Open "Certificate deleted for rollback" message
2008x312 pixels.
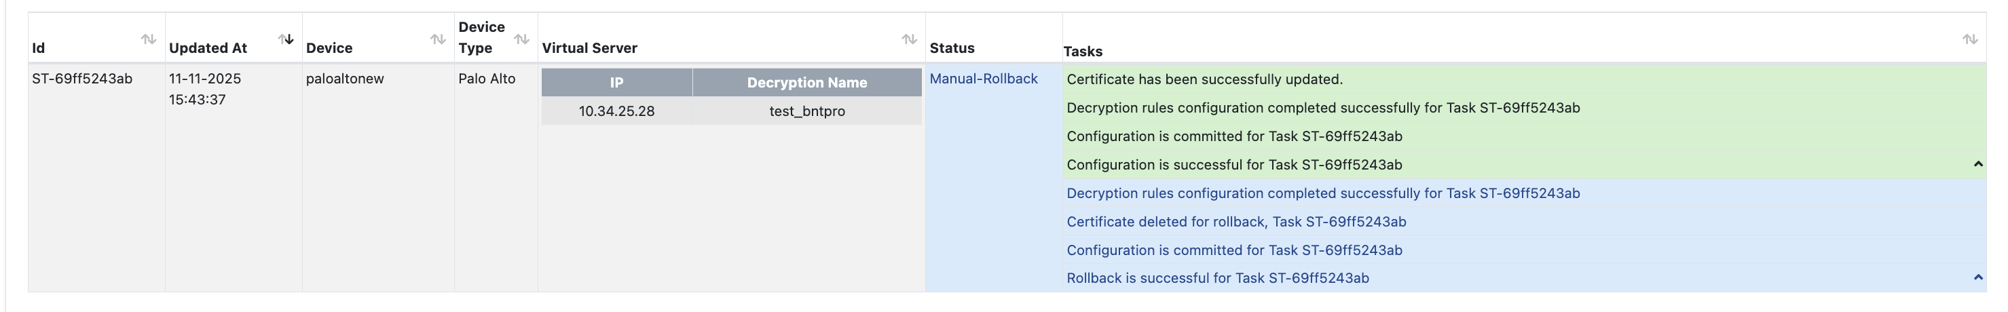point(1235,222)
